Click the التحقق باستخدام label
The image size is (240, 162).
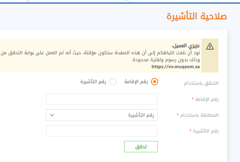point(201,83)
